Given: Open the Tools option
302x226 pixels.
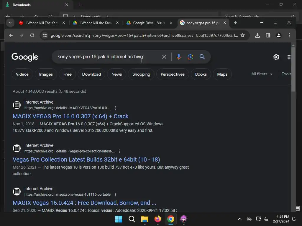Looking at the screenshot, I should pos(286,74).
